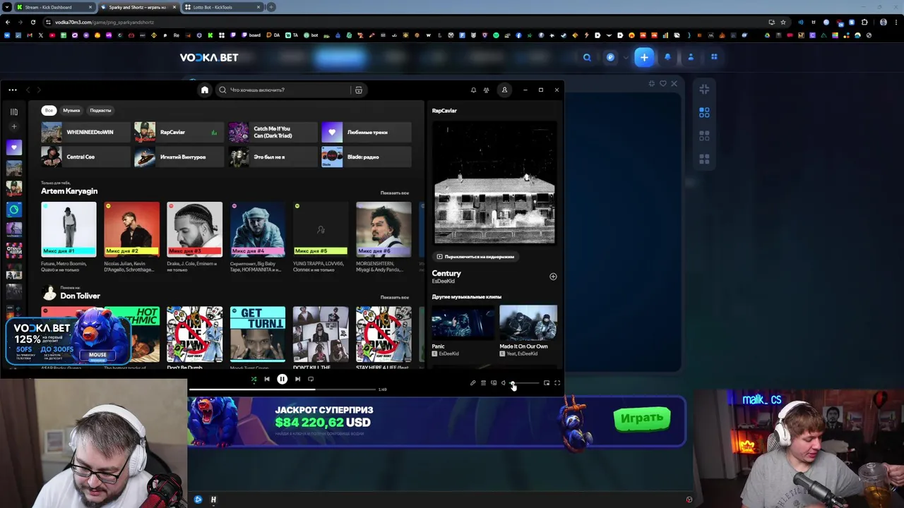Mute Spotify with the speaker icon
Image resolution: width=904 pixels, height=508 pixels.
pyautogui.click(x=504, y=383)
